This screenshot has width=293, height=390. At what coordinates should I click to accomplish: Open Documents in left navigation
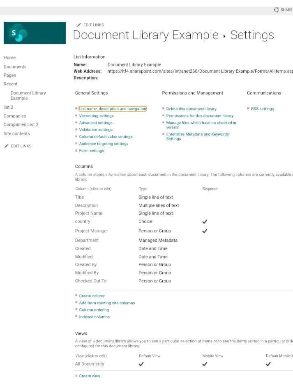pyautogui.click(x=15, y=67)
